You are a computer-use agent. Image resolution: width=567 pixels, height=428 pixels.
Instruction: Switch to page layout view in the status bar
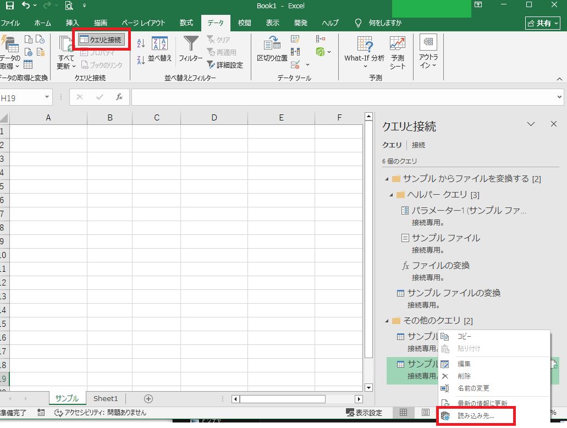[x=425, y=413]
